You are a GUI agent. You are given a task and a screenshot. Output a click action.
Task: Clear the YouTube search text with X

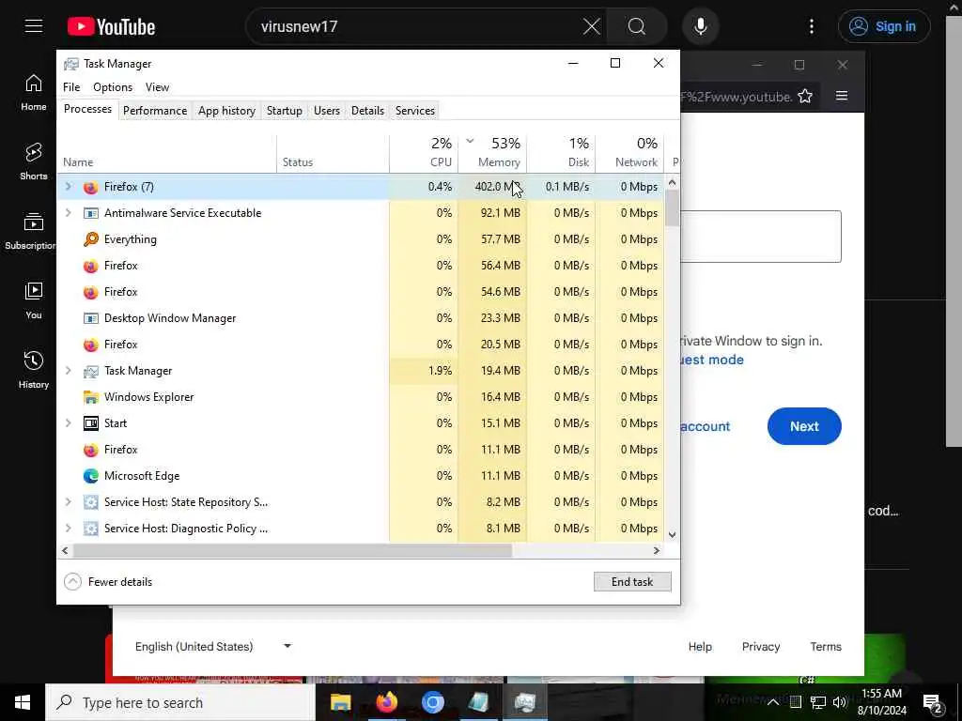[x=592, y=26]
